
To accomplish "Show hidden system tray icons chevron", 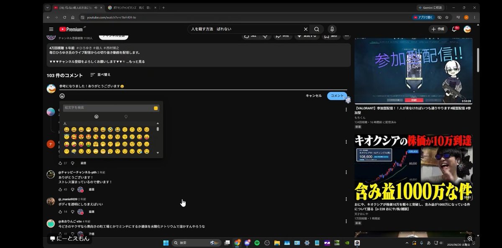I will [407, 243].
